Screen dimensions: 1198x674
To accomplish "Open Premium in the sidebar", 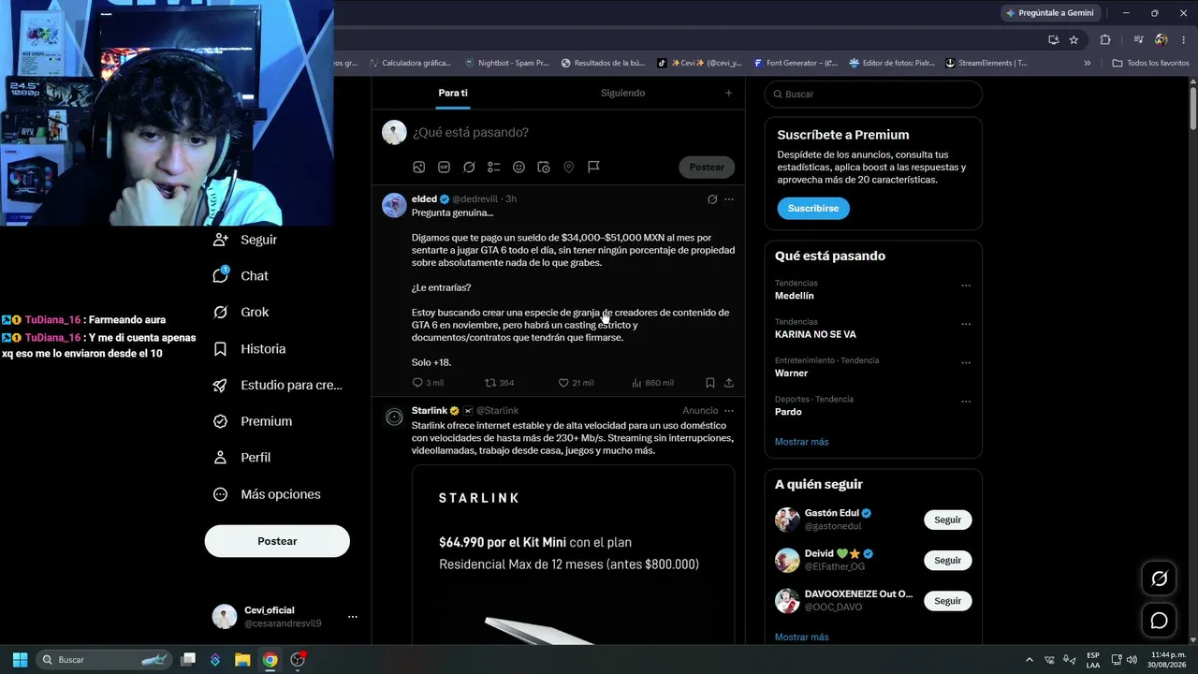I will (253, 421).
